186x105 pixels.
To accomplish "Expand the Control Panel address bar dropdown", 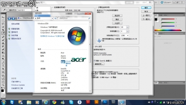I will pyautogui.click(x=52, y=18).
